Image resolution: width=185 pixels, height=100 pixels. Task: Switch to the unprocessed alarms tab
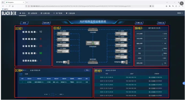click(x=21, y=74)
